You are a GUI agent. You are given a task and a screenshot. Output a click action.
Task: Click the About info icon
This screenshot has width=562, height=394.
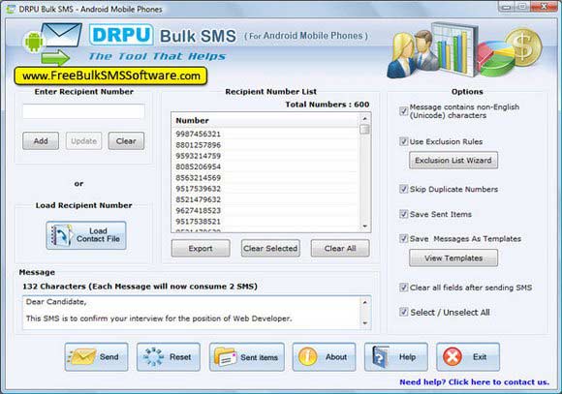(x=307, y=357)
